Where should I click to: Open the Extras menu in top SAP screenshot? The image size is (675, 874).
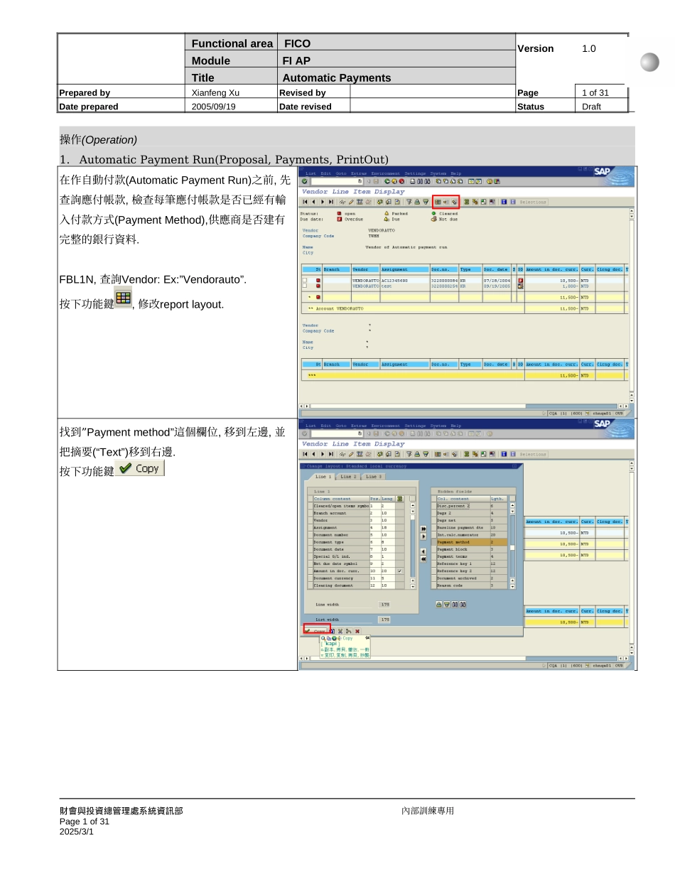point(359,173)
